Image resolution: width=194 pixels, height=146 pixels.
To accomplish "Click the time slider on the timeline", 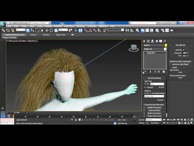I will (17, 112).
